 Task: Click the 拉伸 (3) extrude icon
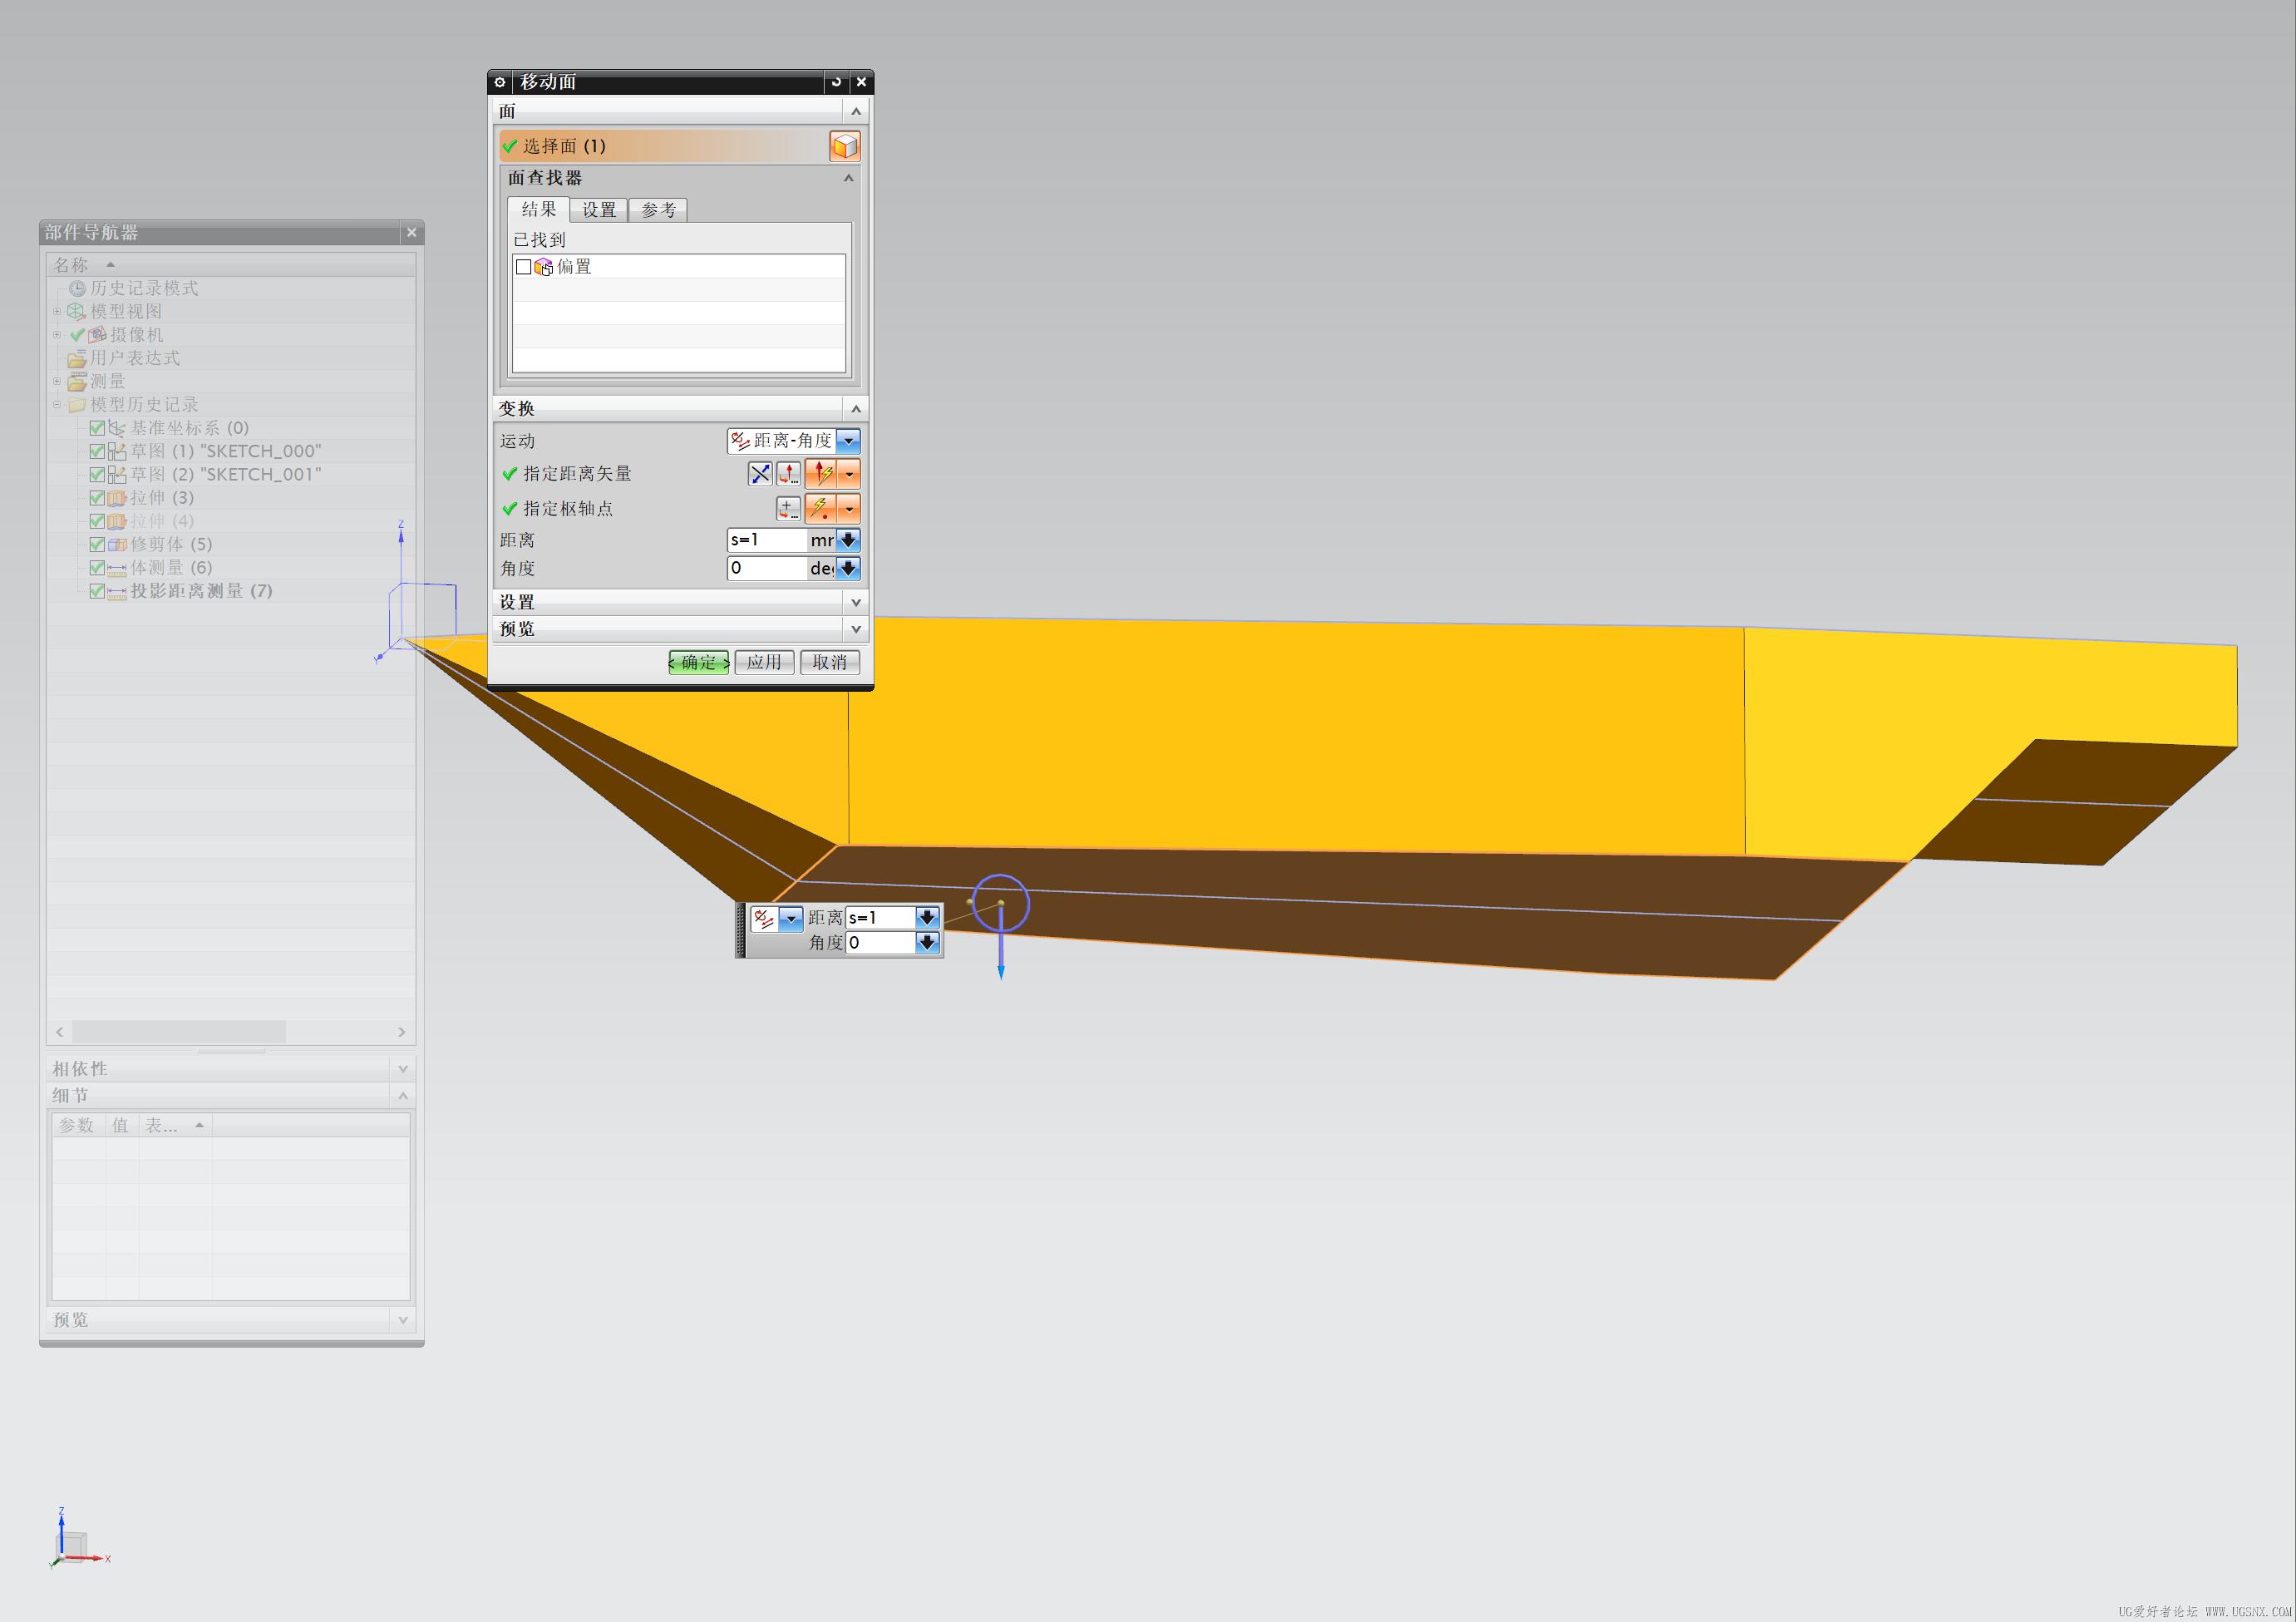(x=117, y=498)
